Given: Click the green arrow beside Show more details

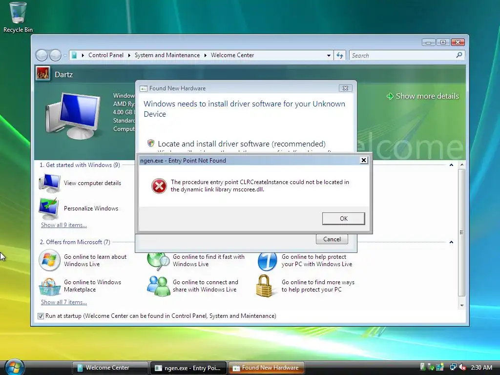Looking at the screenshot, I should pos(390,96).
